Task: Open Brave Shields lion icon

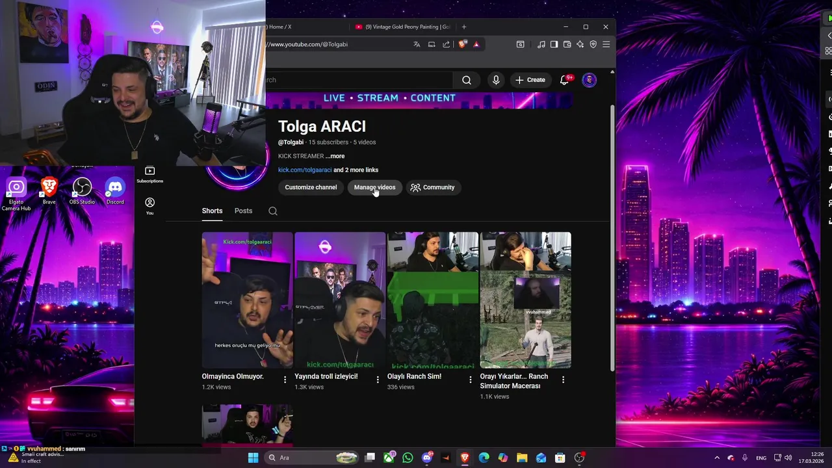Action: [x=462, y=44]
